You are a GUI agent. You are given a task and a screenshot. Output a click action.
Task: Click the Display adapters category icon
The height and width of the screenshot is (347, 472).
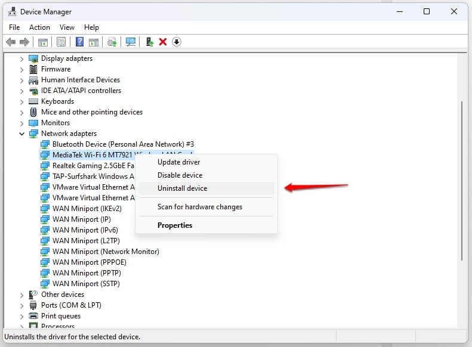(33, 58)
